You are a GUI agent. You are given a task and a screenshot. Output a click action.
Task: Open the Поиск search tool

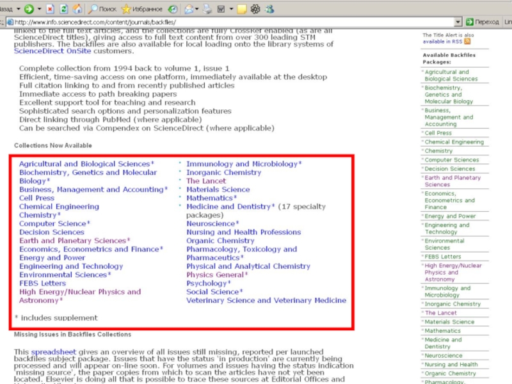click(x=102, y=9)
